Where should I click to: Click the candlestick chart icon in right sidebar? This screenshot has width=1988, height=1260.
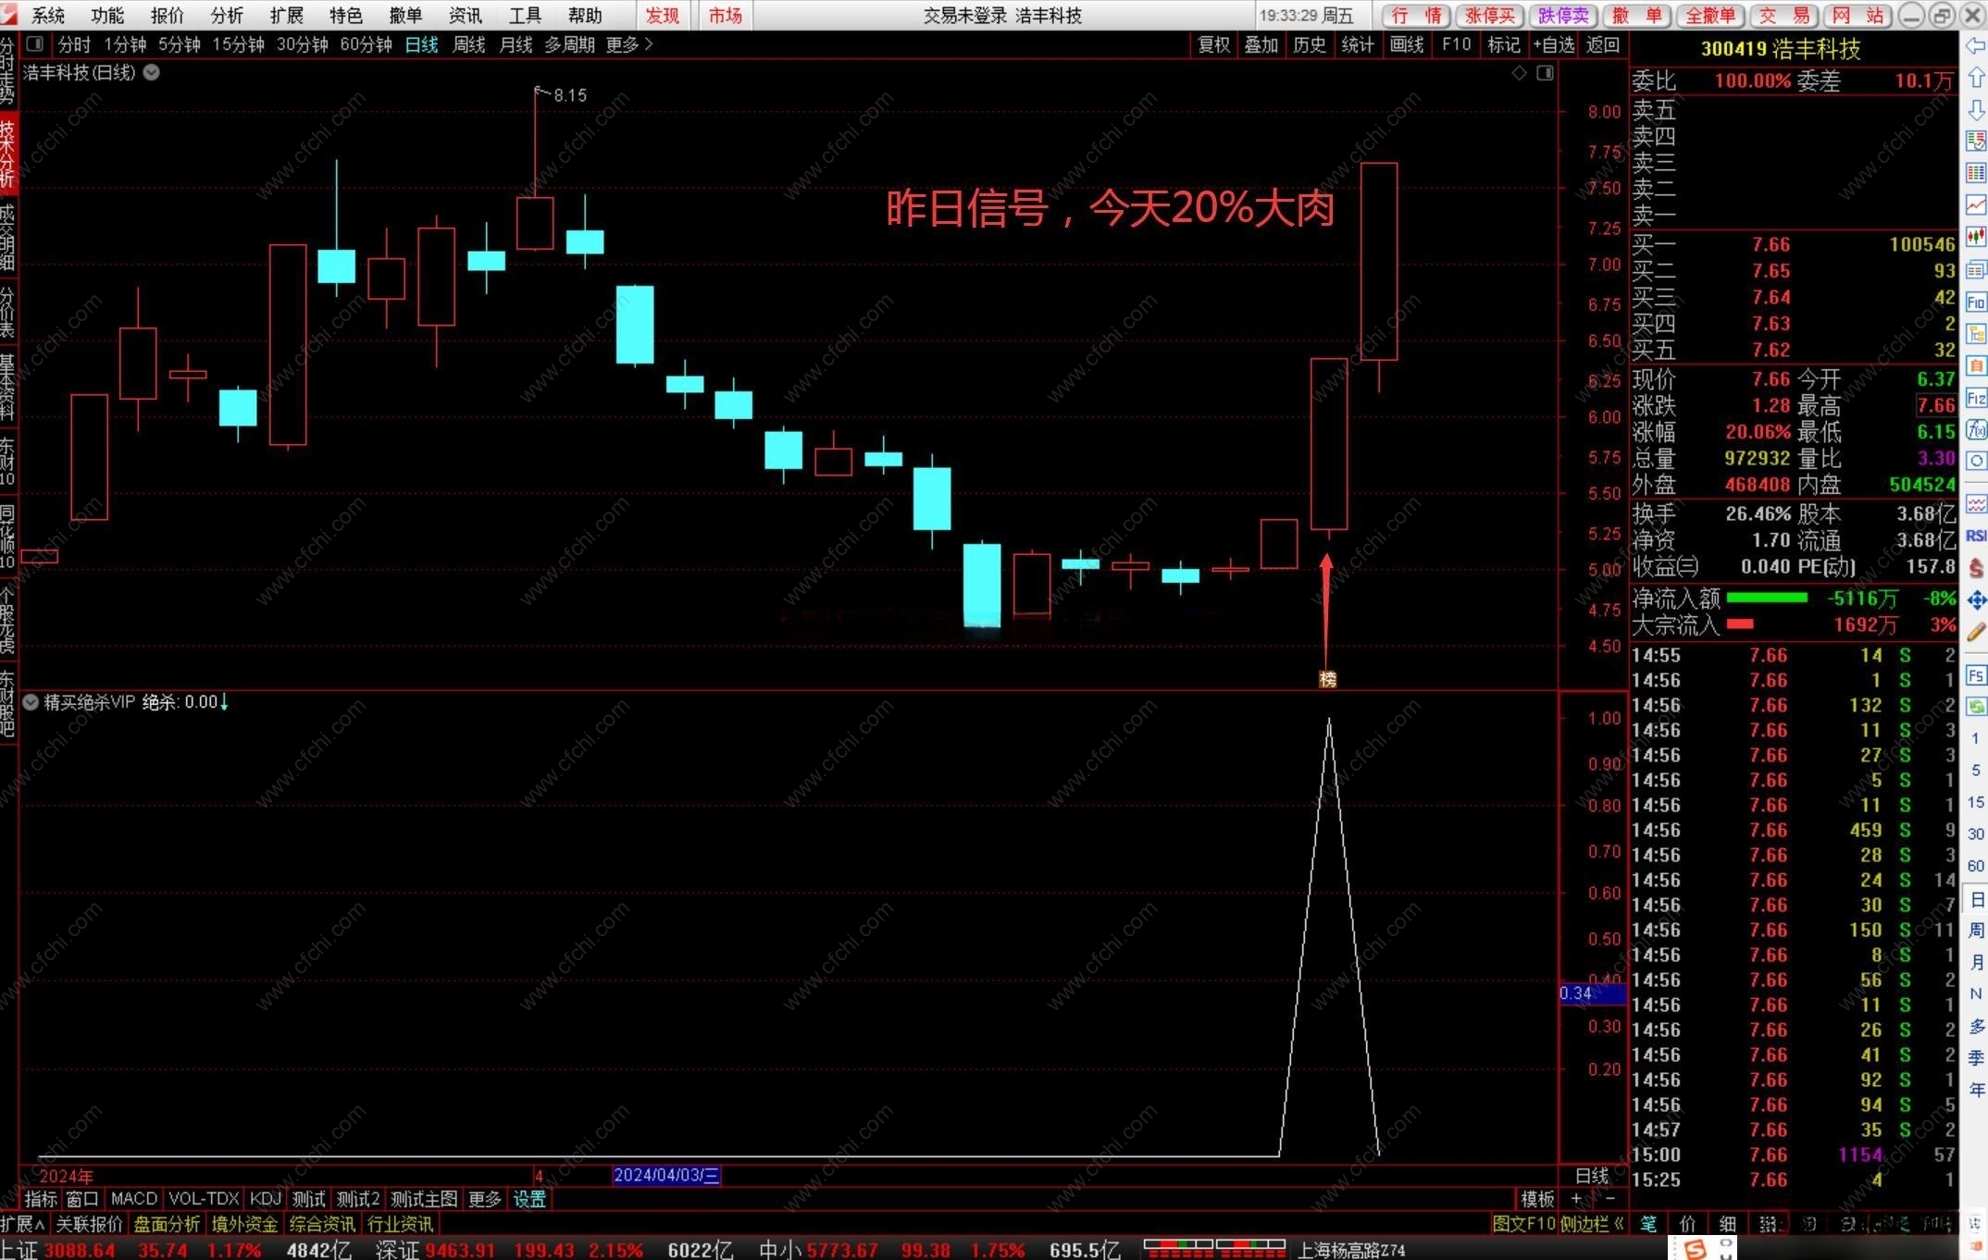pyautogui.click(x=1976, y=236)
